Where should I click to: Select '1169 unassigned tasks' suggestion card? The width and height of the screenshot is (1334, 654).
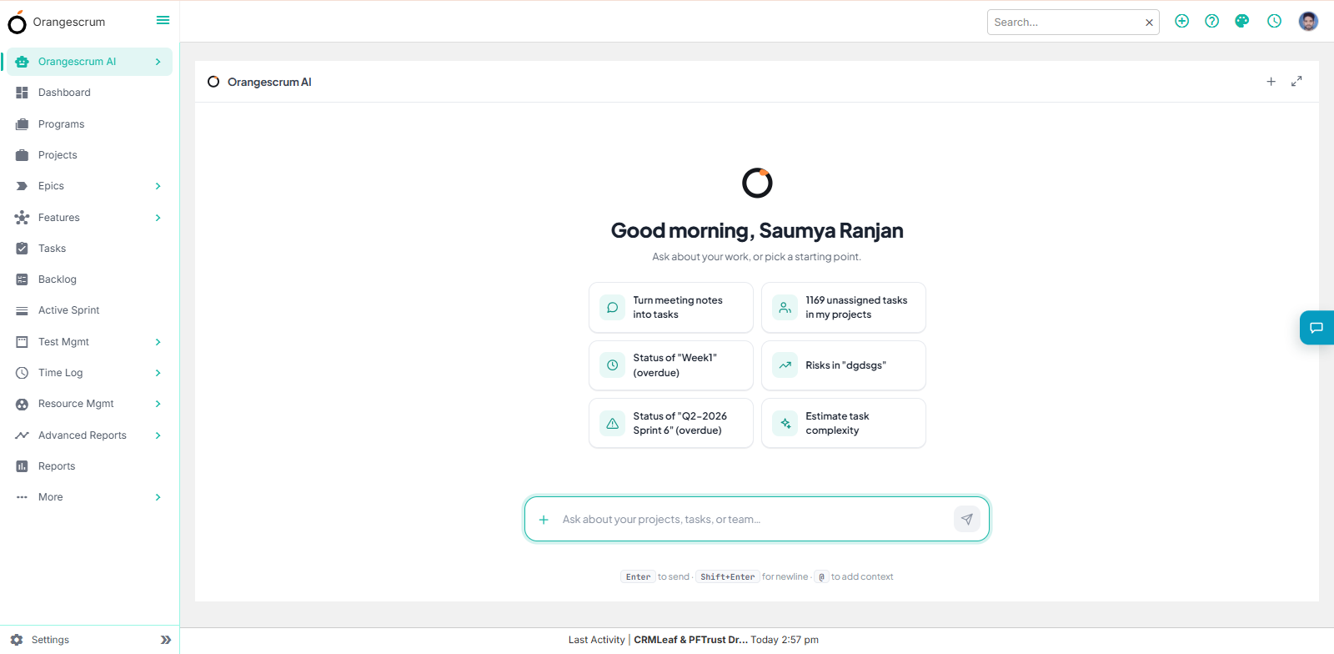[844, 307]
